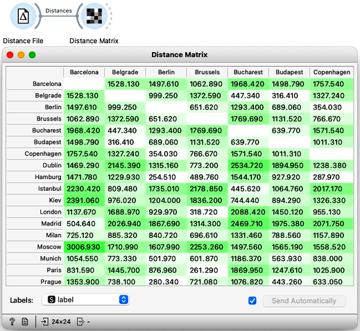The image size is (360, 331).
Task: Click the Distances link label between widgets
Action: tap(58, 10)
